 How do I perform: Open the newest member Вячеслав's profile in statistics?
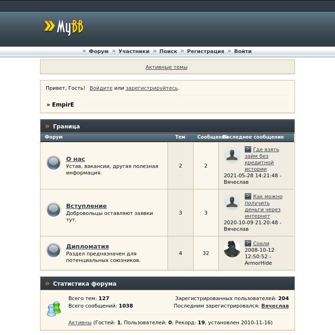point(275,306)
